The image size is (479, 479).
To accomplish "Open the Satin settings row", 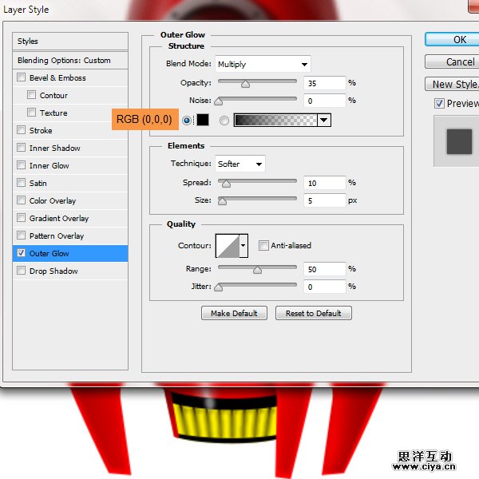I will point(70,184).
